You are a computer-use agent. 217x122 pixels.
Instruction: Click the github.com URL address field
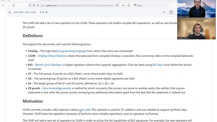[77, 5]
